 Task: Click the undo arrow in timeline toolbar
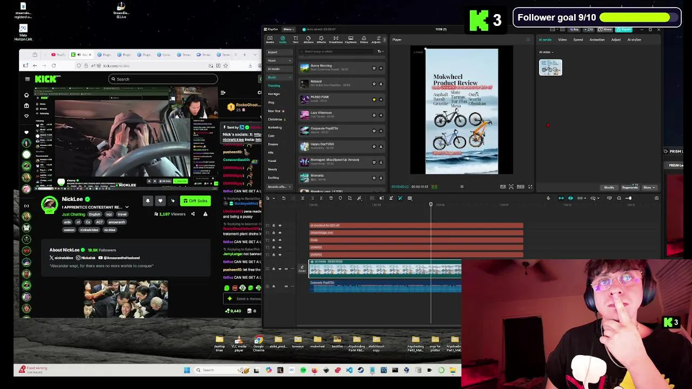[283, 198]
